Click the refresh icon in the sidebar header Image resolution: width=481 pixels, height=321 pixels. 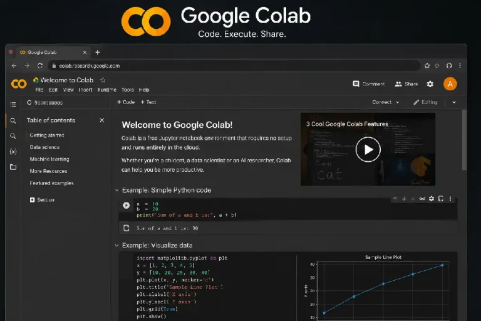coord(29,102)
